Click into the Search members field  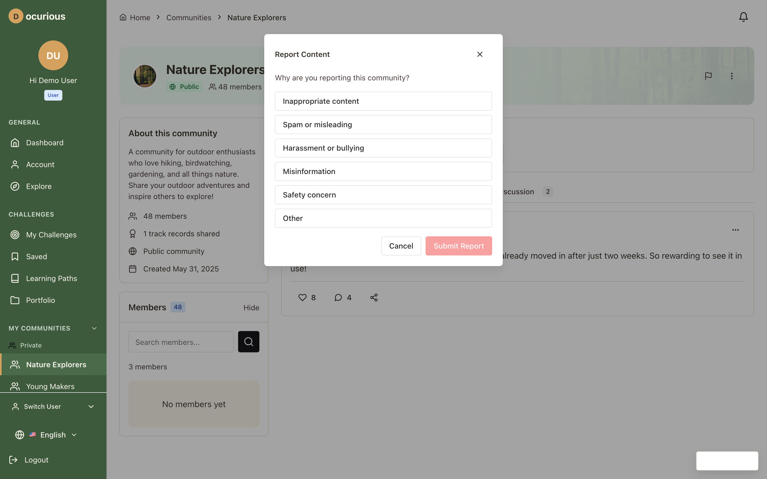pos(181,342)
